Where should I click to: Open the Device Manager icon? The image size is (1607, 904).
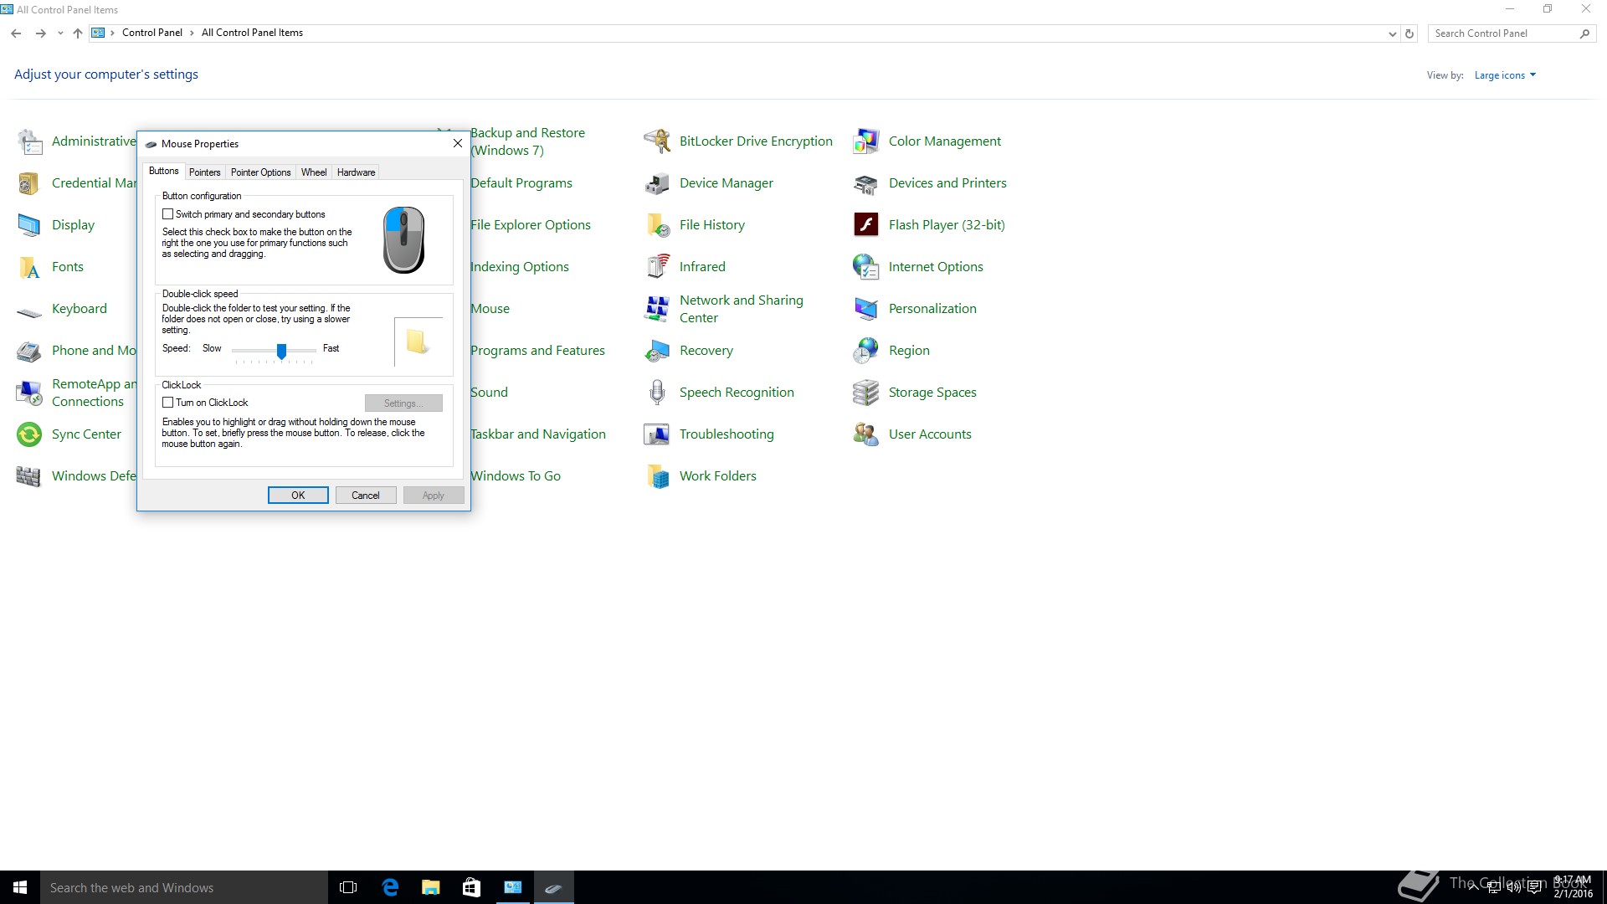[657, 183]
